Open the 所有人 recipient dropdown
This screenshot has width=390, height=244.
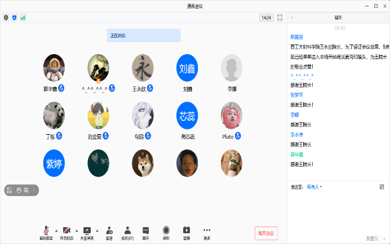pyautogui.click(x=314, y=187)
